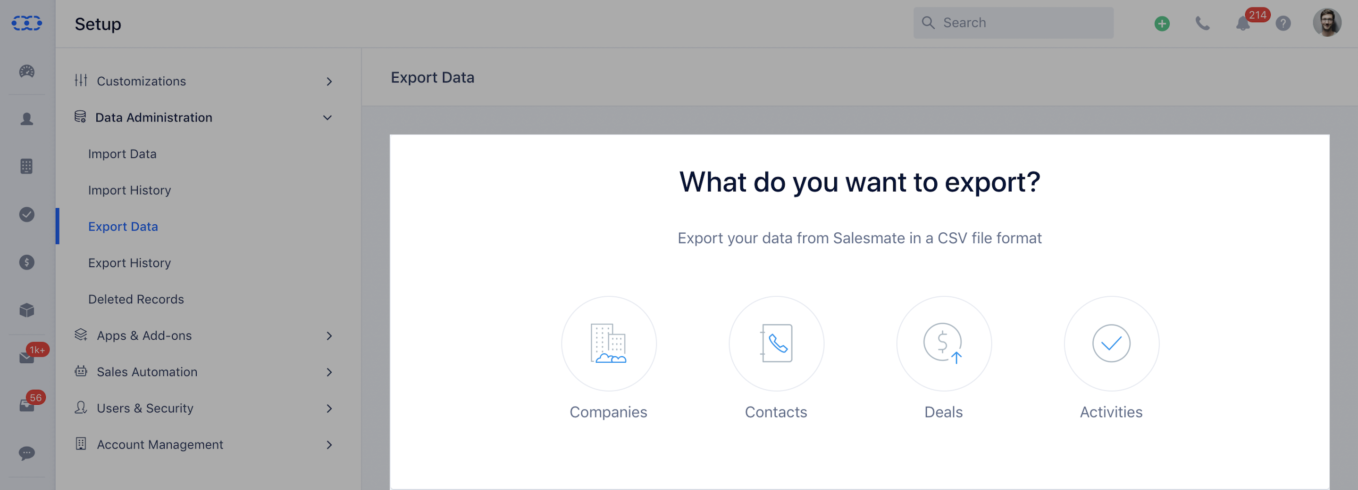Open the email icon with 1k+ badge
The width and height of the screenshot is (1358, 490).
[27, 358]
